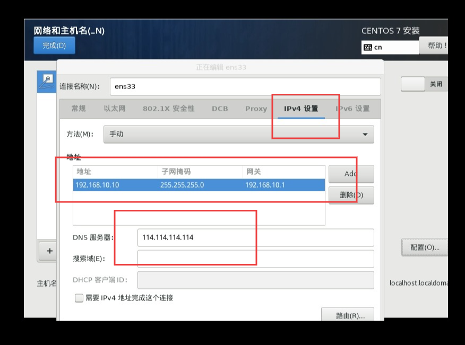Click the blue 完成(D) done button
Image resolution: width=465 pixels, height=345 pixels.
pyautogui.click(x=54, y=46)
